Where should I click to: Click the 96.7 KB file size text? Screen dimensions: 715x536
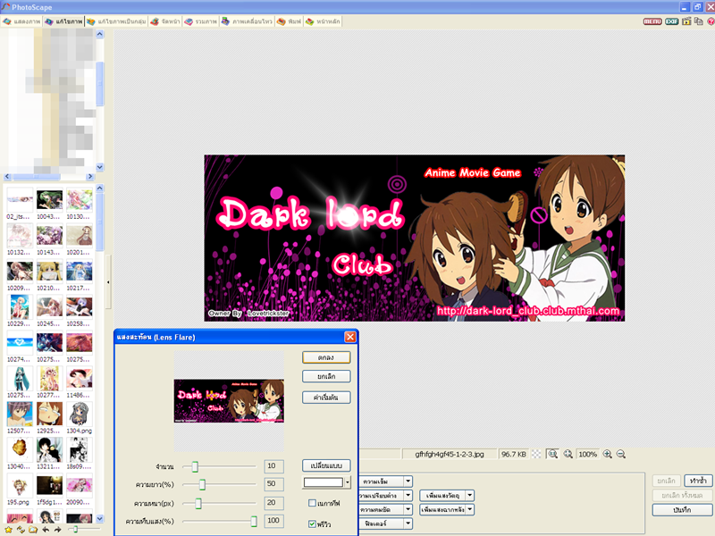pos(514,454)
